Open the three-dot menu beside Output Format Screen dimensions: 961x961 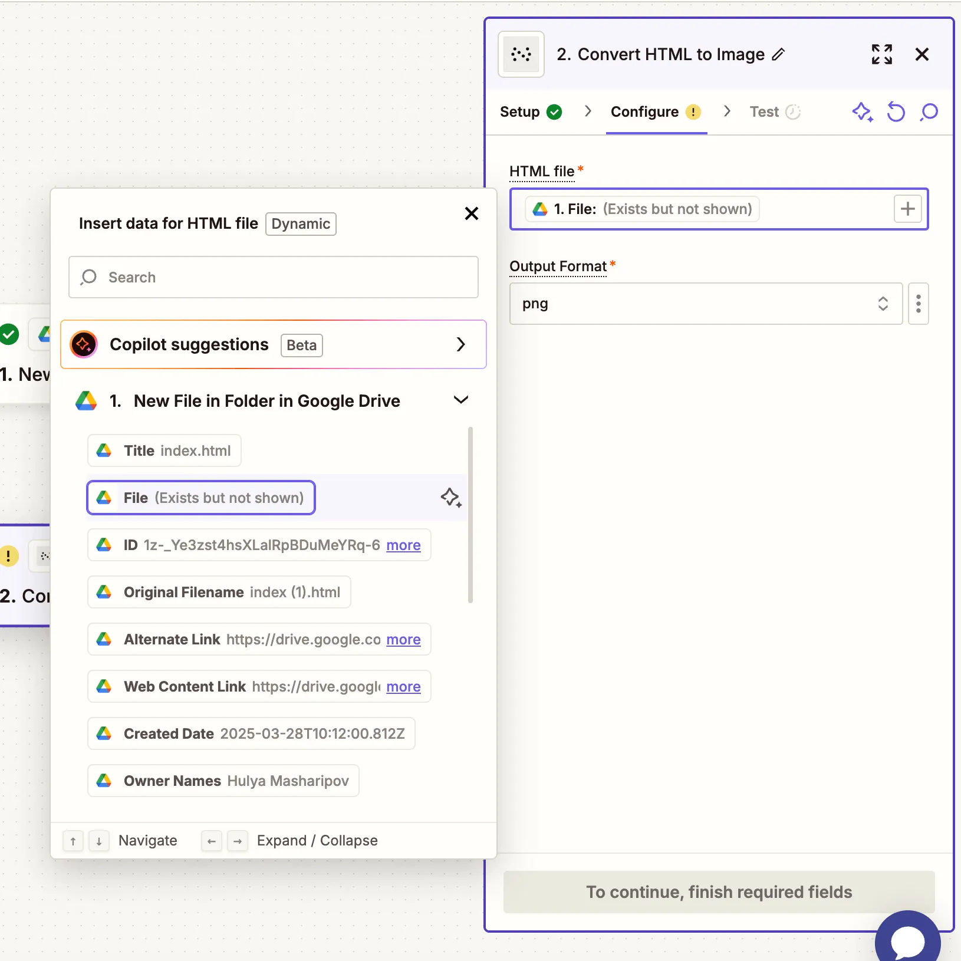tap(918, 304)
